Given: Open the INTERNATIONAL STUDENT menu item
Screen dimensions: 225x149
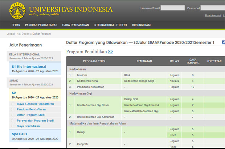Looking at the screenshot, I should point(110,25).
